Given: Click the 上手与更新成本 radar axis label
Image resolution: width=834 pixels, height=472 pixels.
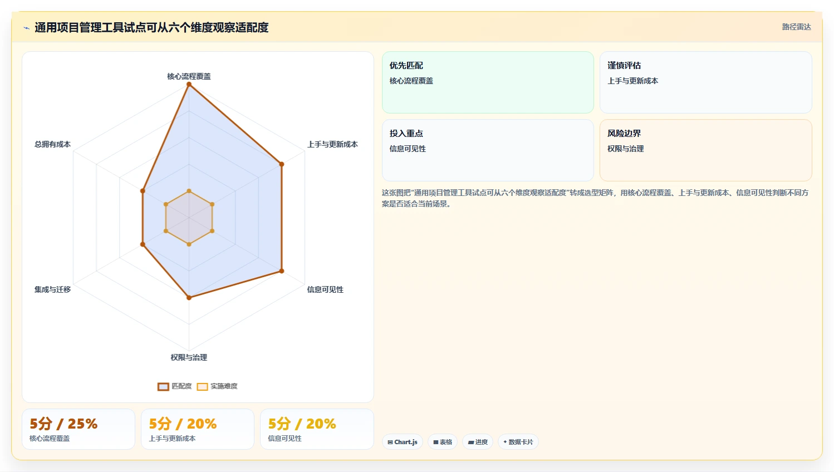Looking at the screenshot, I should (332, 144).
